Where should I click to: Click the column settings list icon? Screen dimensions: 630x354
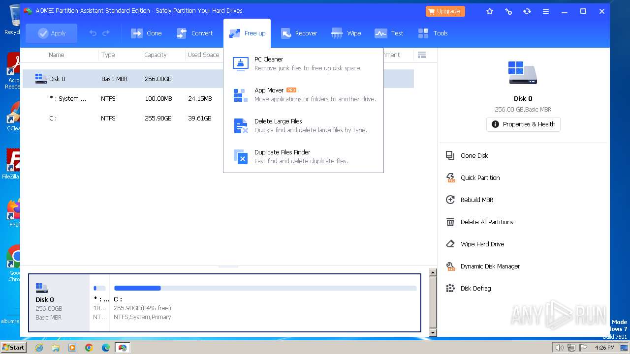coord(422,55)
